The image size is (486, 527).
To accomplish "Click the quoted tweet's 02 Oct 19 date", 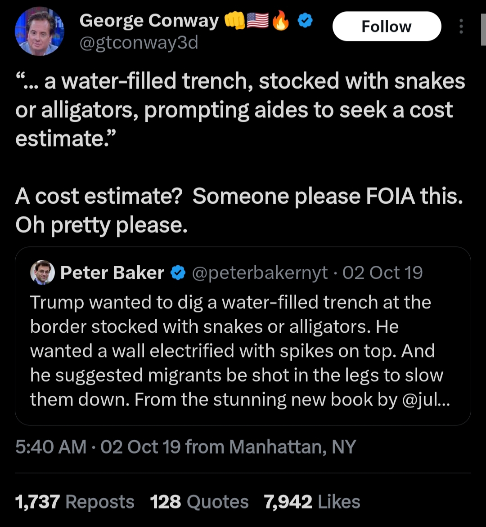I will point(382,273).
